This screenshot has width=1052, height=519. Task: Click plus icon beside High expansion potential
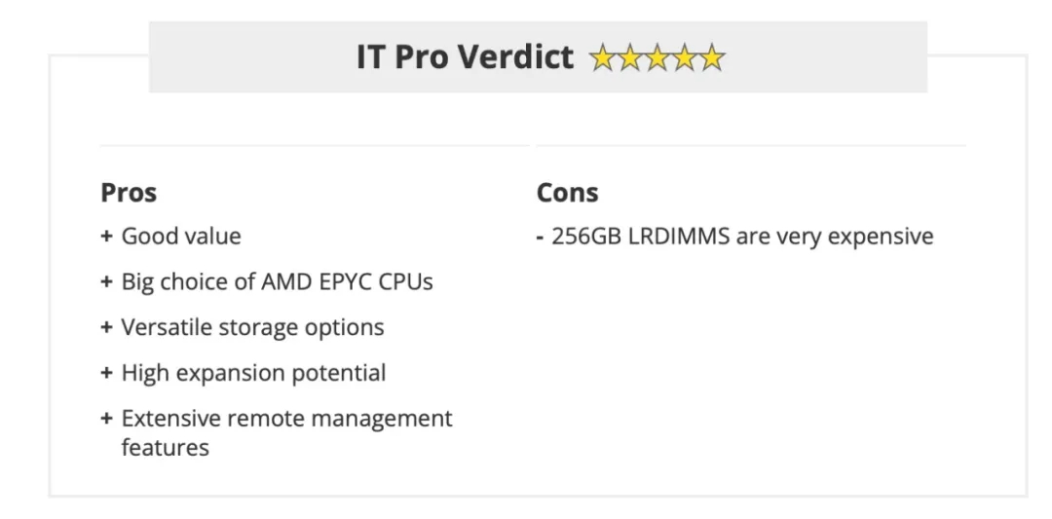coord(106,373)
